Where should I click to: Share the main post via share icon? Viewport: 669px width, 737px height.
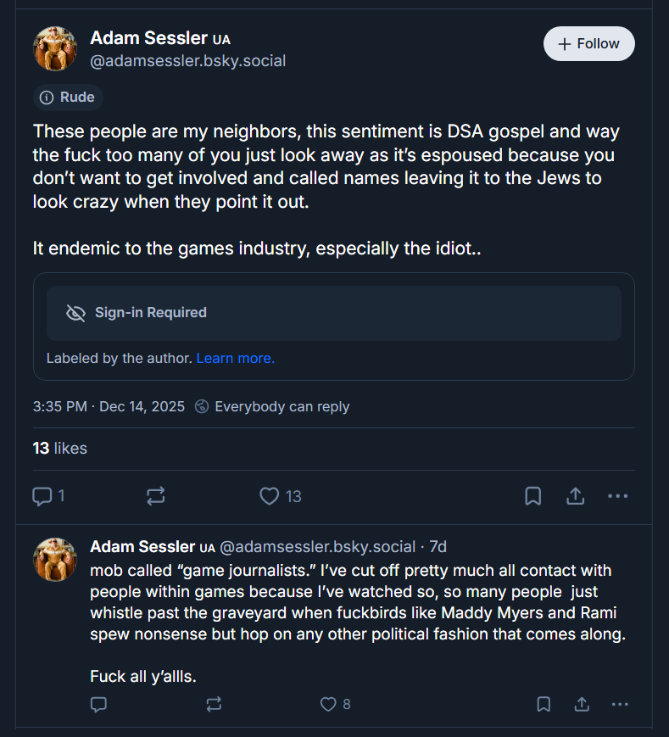point(576,496)
